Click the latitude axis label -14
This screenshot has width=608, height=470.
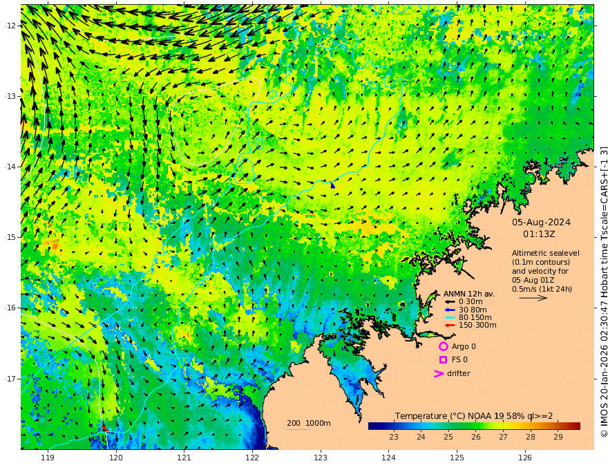10,167
